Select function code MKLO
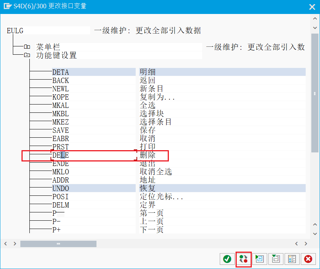 point(61,172)
